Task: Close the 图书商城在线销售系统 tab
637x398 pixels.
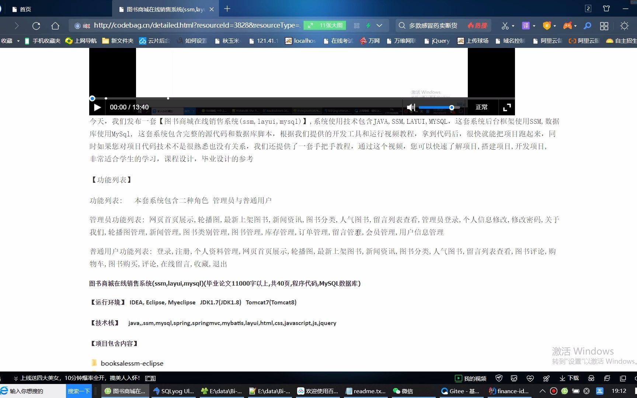Action: [x=212, y=9]
